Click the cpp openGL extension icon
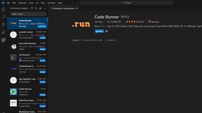Screen dimensions: 202x113 pos(13,80)
